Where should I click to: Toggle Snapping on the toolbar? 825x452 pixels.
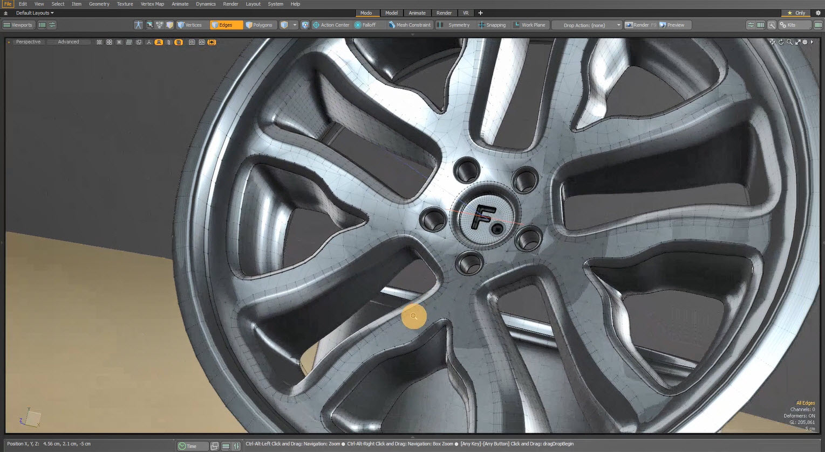pyautogui.click(x=492, y=25)
